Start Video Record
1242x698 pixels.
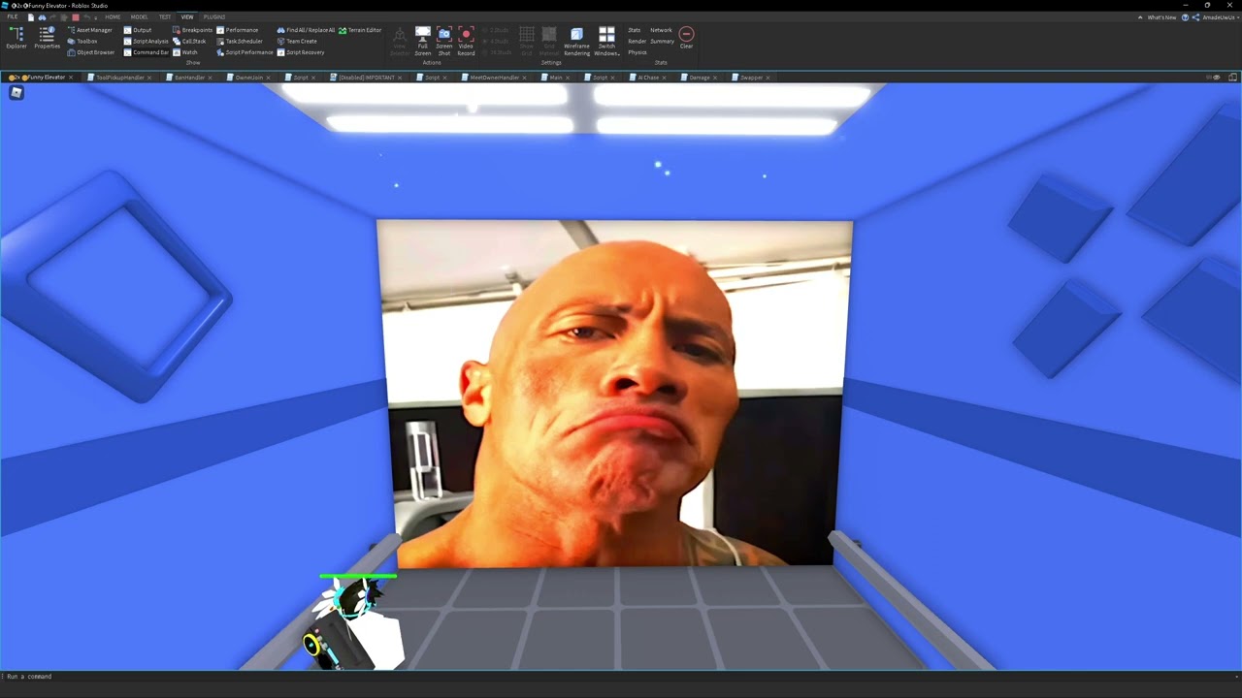[466, 42]
